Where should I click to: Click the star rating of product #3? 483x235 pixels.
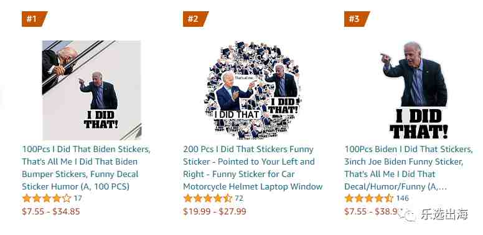(x=369, y=198)
